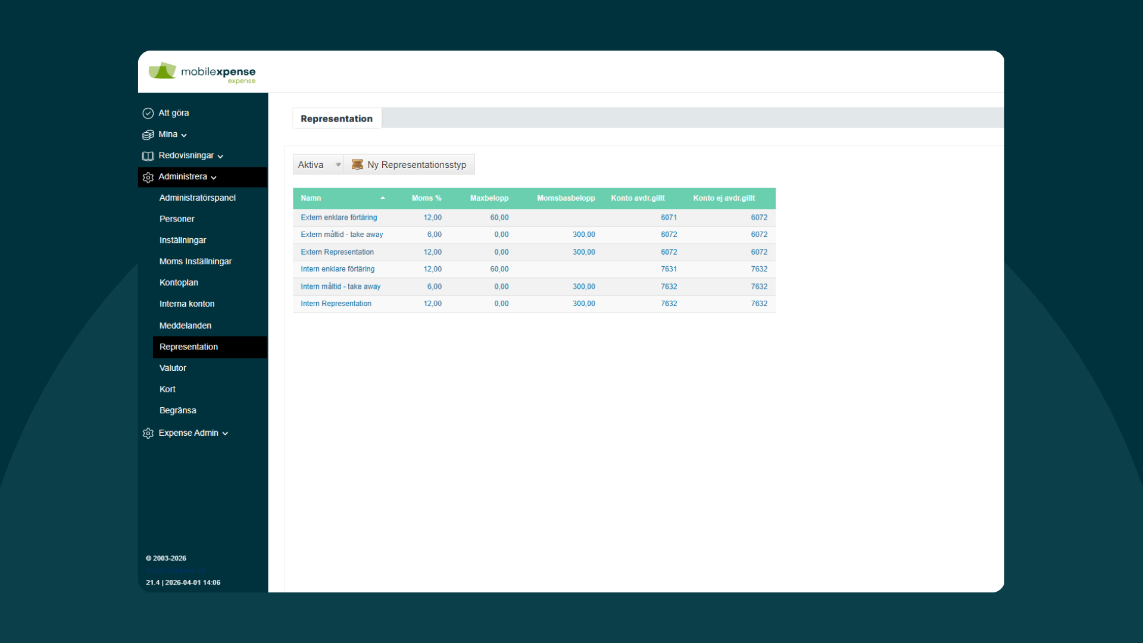Viewport: 1143px width, 643px height.
Task: Expand the Expense Admin chevron
Action: (225, 434)
